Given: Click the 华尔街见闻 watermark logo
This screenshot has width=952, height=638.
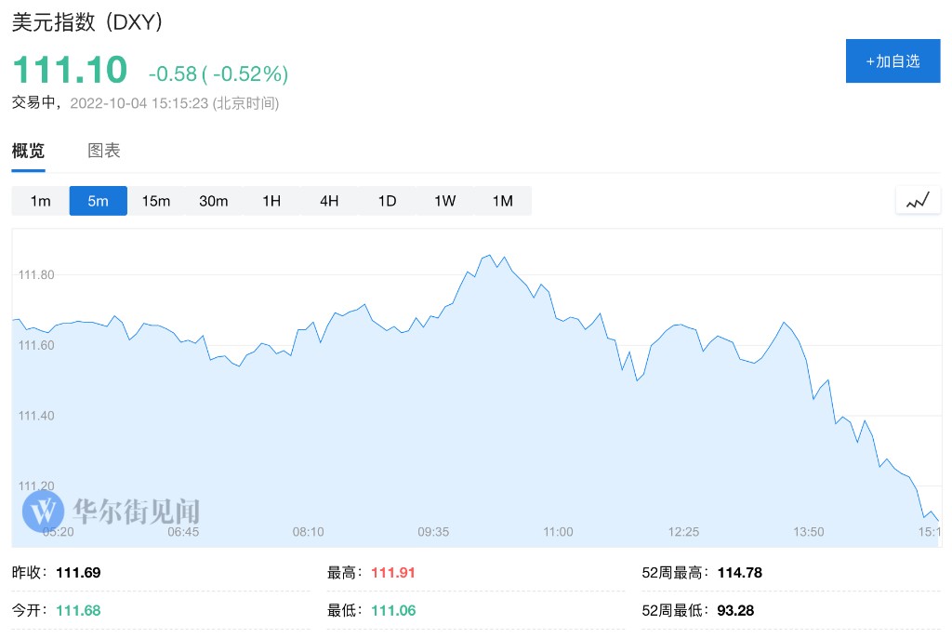Looking at the screenshot, I should pos(112,511).
